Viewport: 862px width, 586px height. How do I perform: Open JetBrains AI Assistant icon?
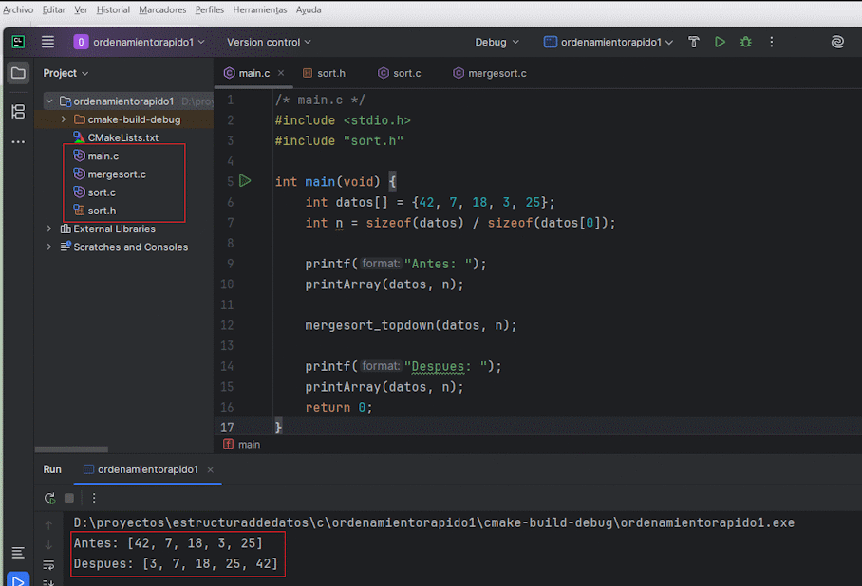click(x=836, y=42)
